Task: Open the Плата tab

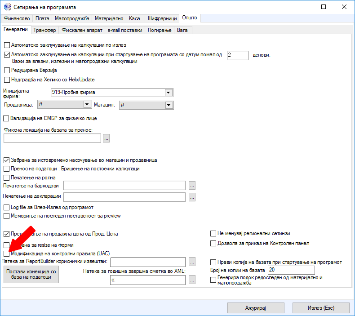Action: 42,18
